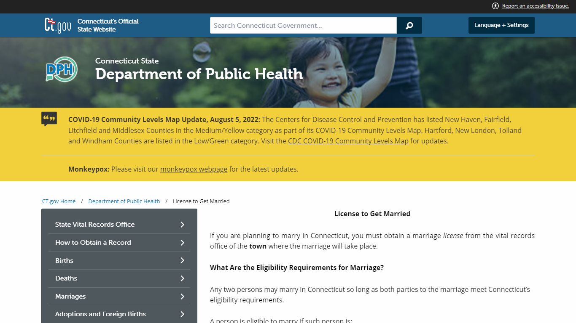Click the Connecticut State banner text
This screenshot has width=576, height=323.
tap(127, 61)
